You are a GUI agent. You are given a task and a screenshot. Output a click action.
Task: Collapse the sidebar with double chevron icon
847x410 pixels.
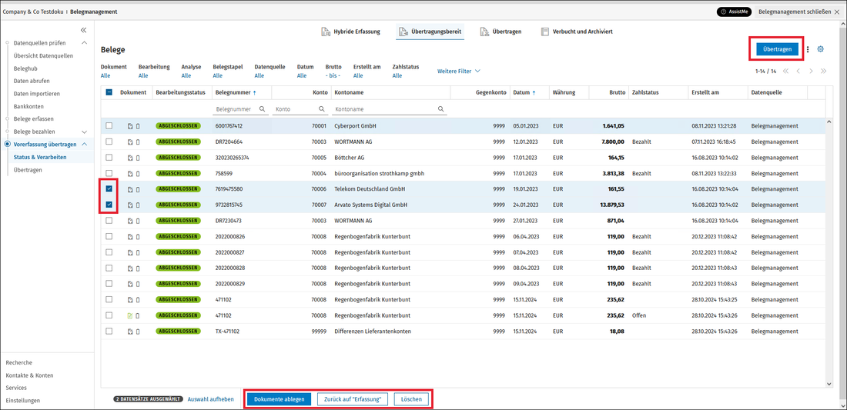tap(83, 30)
